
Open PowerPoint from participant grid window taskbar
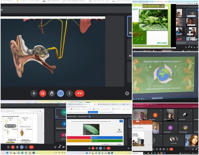[x=162, y=153]
